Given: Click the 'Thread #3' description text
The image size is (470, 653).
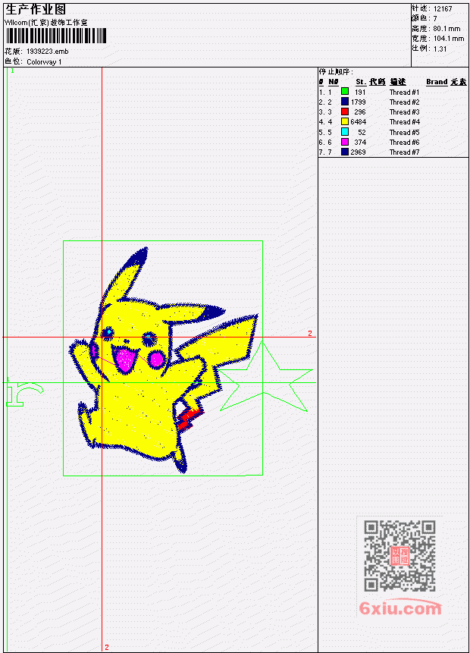Looking at the screenshot, I should pos(404,112).
